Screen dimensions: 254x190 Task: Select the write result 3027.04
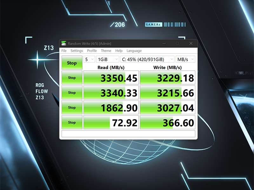(168, 107)
